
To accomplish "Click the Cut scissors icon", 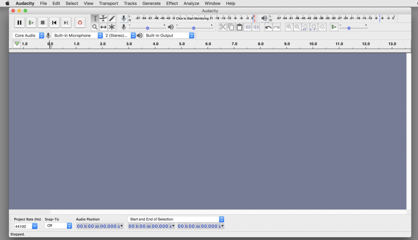I will tap(222, 27).
